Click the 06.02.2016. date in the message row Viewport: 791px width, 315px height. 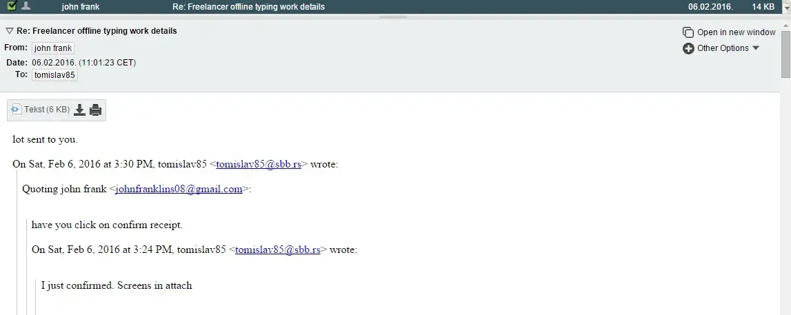[710, 7]
